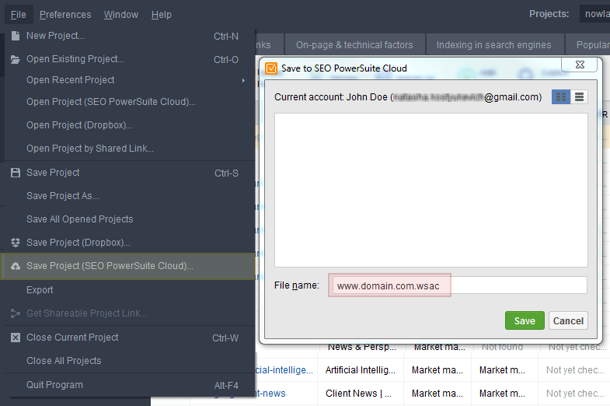The image size is (610, 406).
Task: Click the green Save button
Action: point(525,320)
